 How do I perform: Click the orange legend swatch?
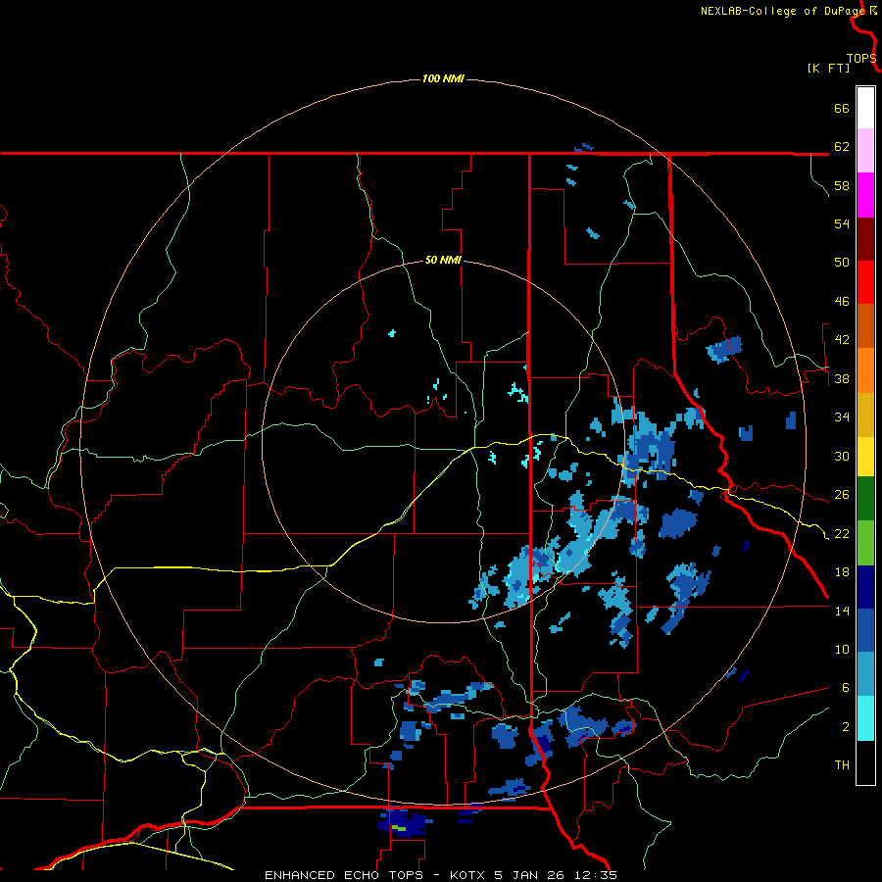(865, 370)
